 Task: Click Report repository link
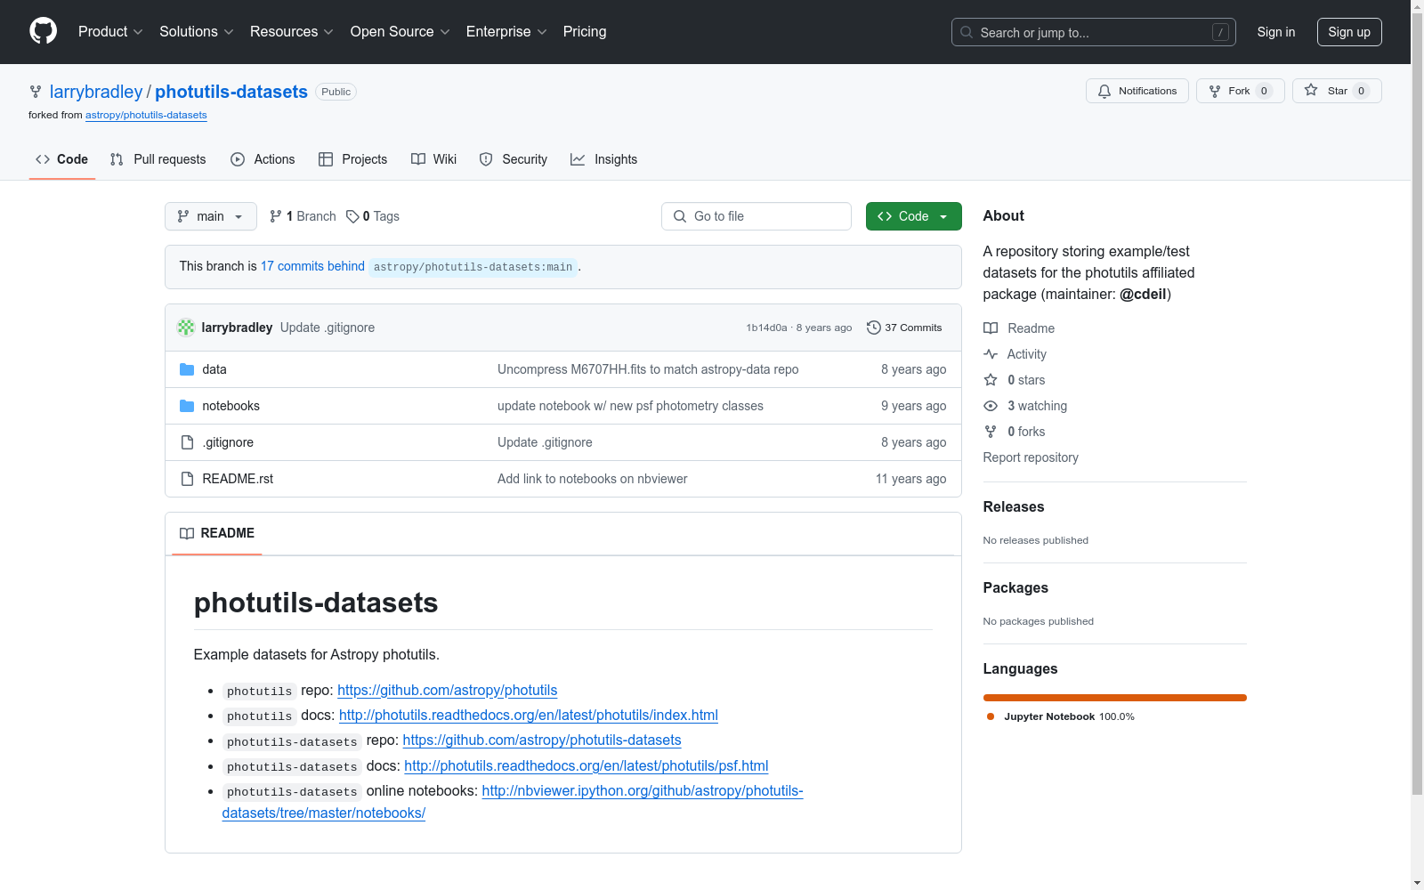(1031, 457)
